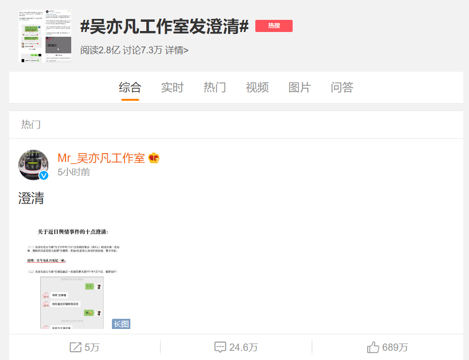Click the 689万 likes count

pos(395,347)
